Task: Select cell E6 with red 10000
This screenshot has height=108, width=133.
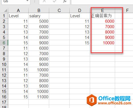Action: point(103,43)
